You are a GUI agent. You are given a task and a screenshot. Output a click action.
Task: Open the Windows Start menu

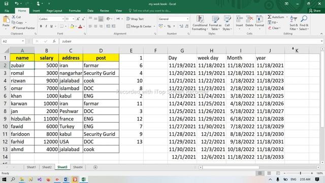pos(4,179)
